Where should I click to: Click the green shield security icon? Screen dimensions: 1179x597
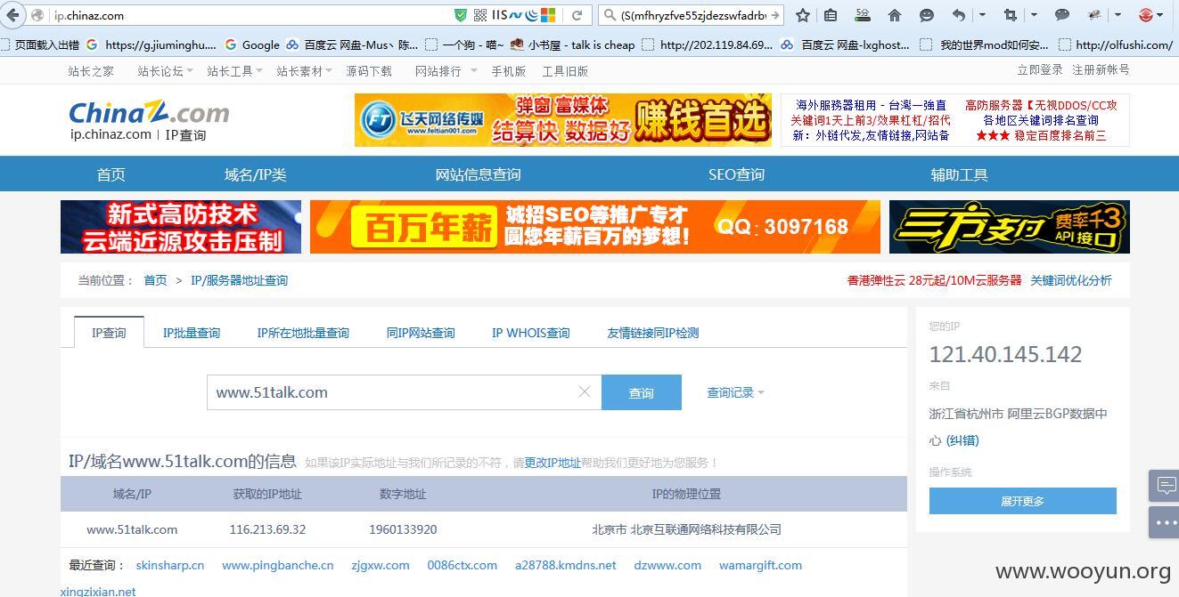(461, 15)
